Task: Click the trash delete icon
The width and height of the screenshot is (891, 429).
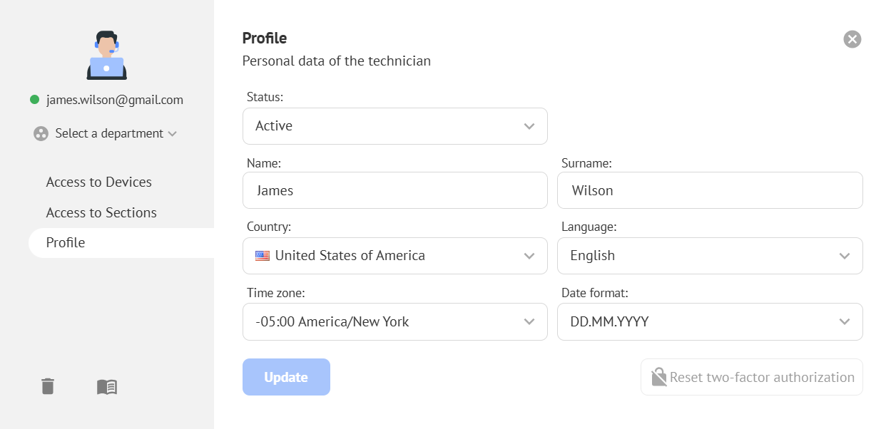Action: tap(47, 386)
